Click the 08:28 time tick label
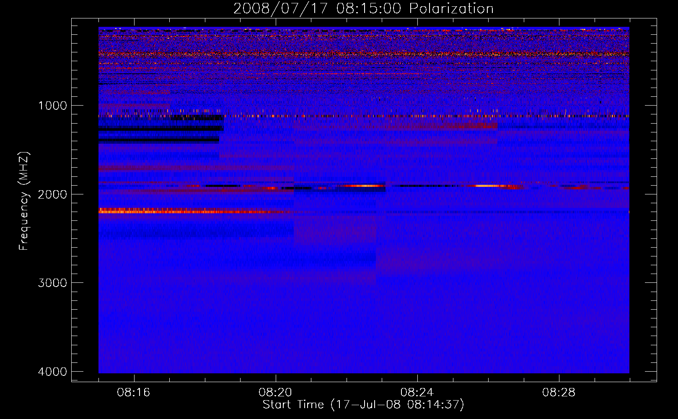678x419 pixels. tap(559, 393)
